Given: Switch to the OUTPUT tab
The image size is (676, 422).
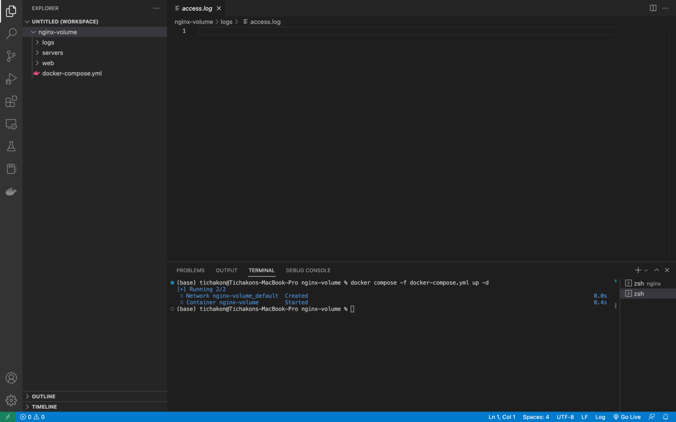Looking at the screenshot, I should 226,270.
